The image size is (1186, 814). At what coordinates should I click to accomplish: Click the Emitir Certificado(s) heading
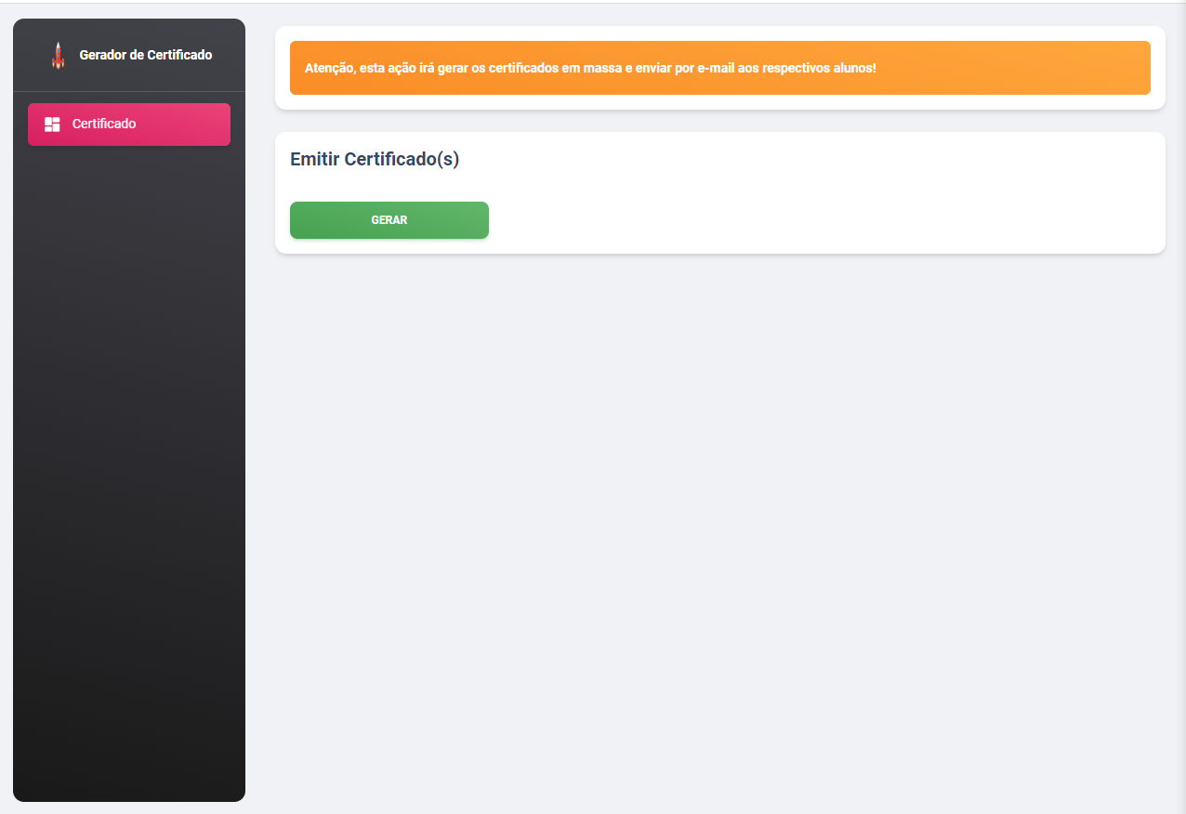[x=376, y=159]
